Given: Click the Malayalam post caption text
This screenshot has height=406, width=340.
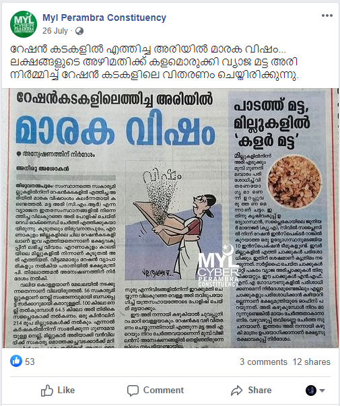Looking at the screenshot, I should point(154,62).
